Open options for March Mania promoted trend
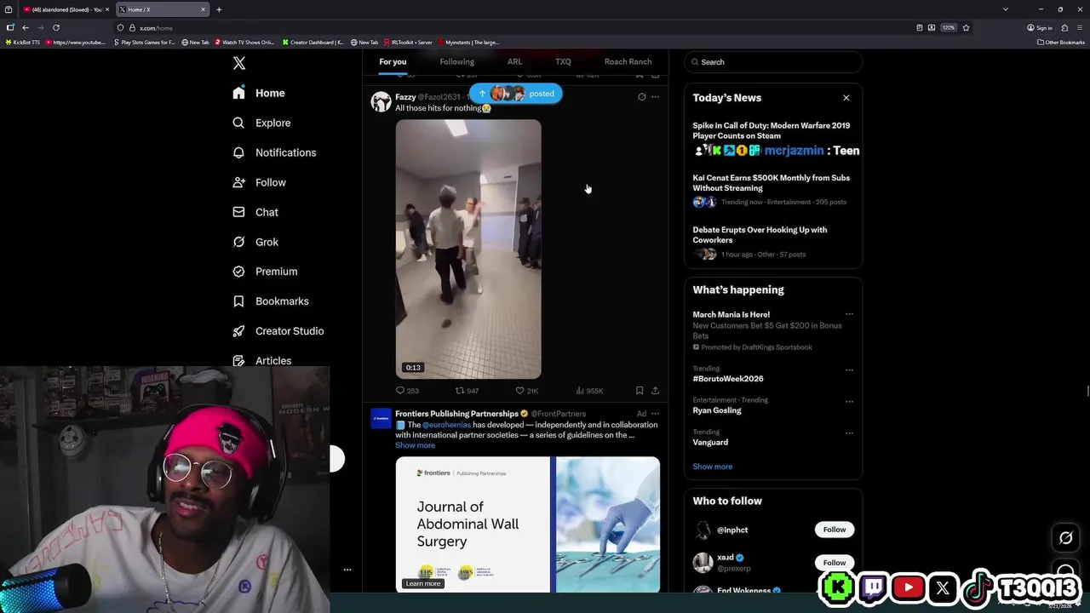The image size is (1090, 613). pyautogui.click(x=849, y=314)
